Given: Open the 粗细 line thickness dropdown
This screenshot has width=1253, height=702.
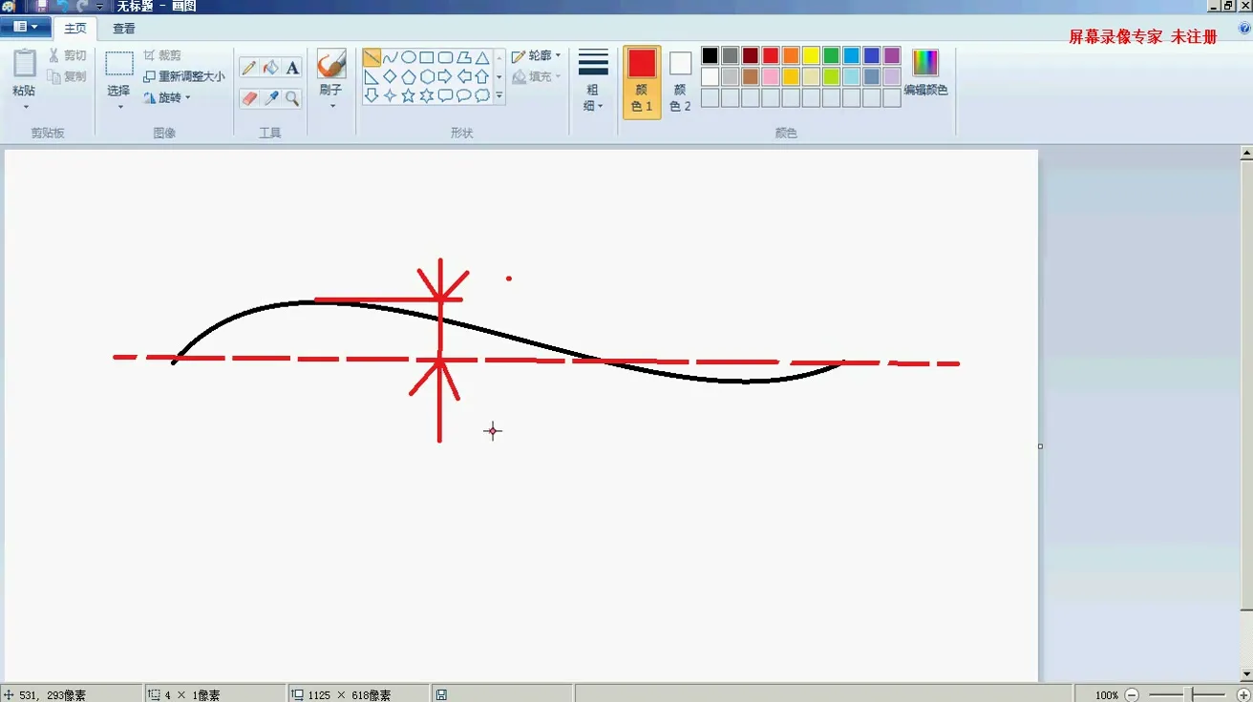Looking at the screenshot, I should [x=593, y=80].
